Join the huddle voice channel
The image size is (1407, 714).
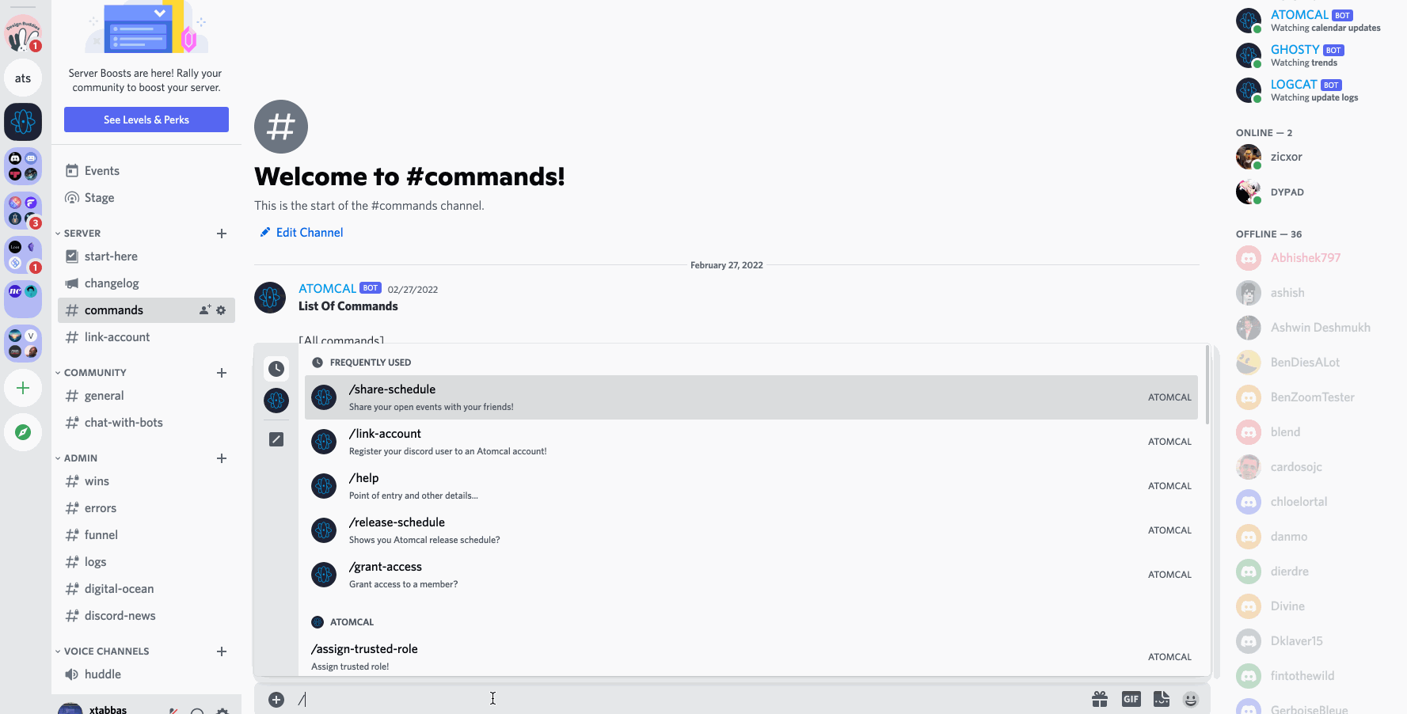146,674
